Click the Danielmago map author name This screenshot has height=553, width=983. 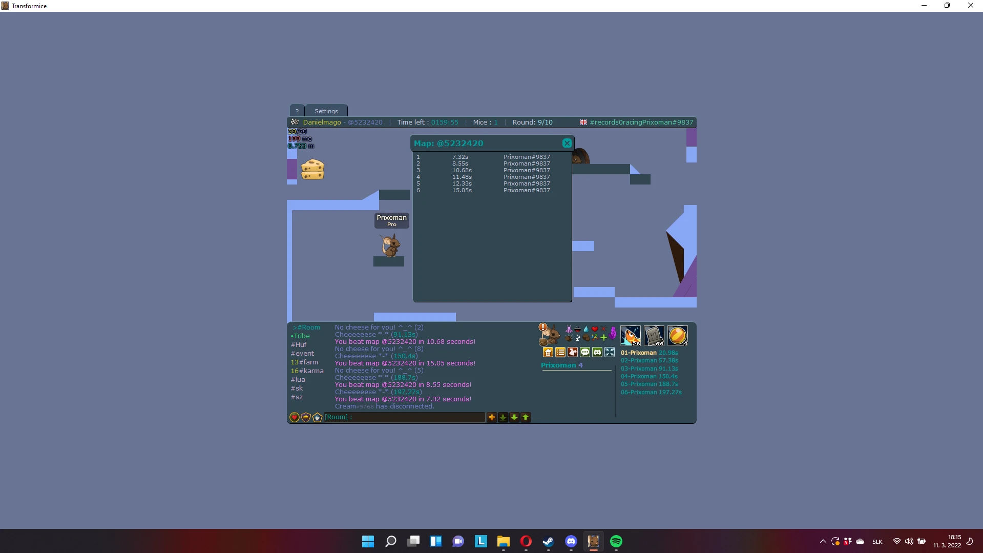click(322, 122)
